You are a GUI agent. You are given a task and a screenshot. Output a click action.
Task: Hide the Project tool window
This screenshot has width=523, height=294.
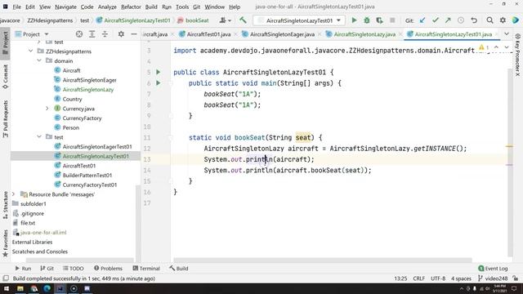coord(134,34)
